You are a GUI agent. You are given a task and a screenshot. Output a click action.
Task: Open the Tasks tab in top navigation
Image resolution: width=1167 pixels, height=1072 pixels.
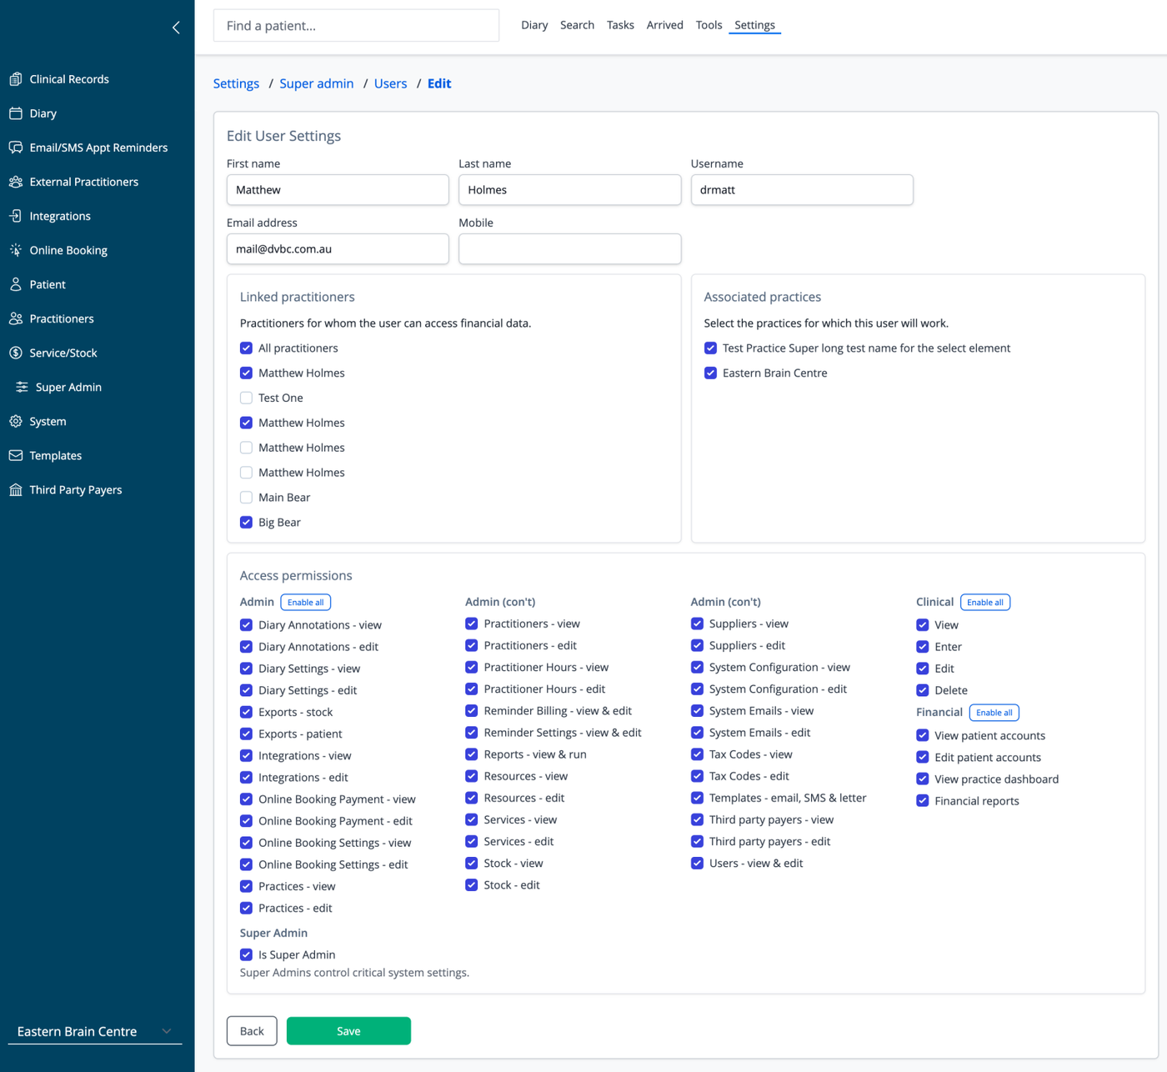coord(620,25)
